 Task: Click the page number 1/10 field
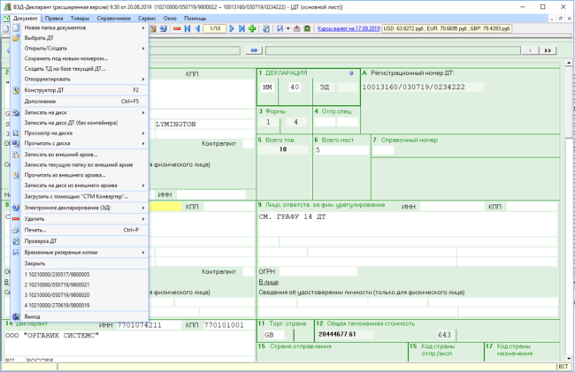(212, 29)
